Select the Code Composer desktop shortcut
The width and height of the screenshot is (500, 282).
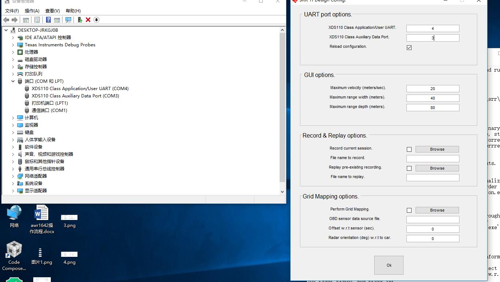point(14,256)
